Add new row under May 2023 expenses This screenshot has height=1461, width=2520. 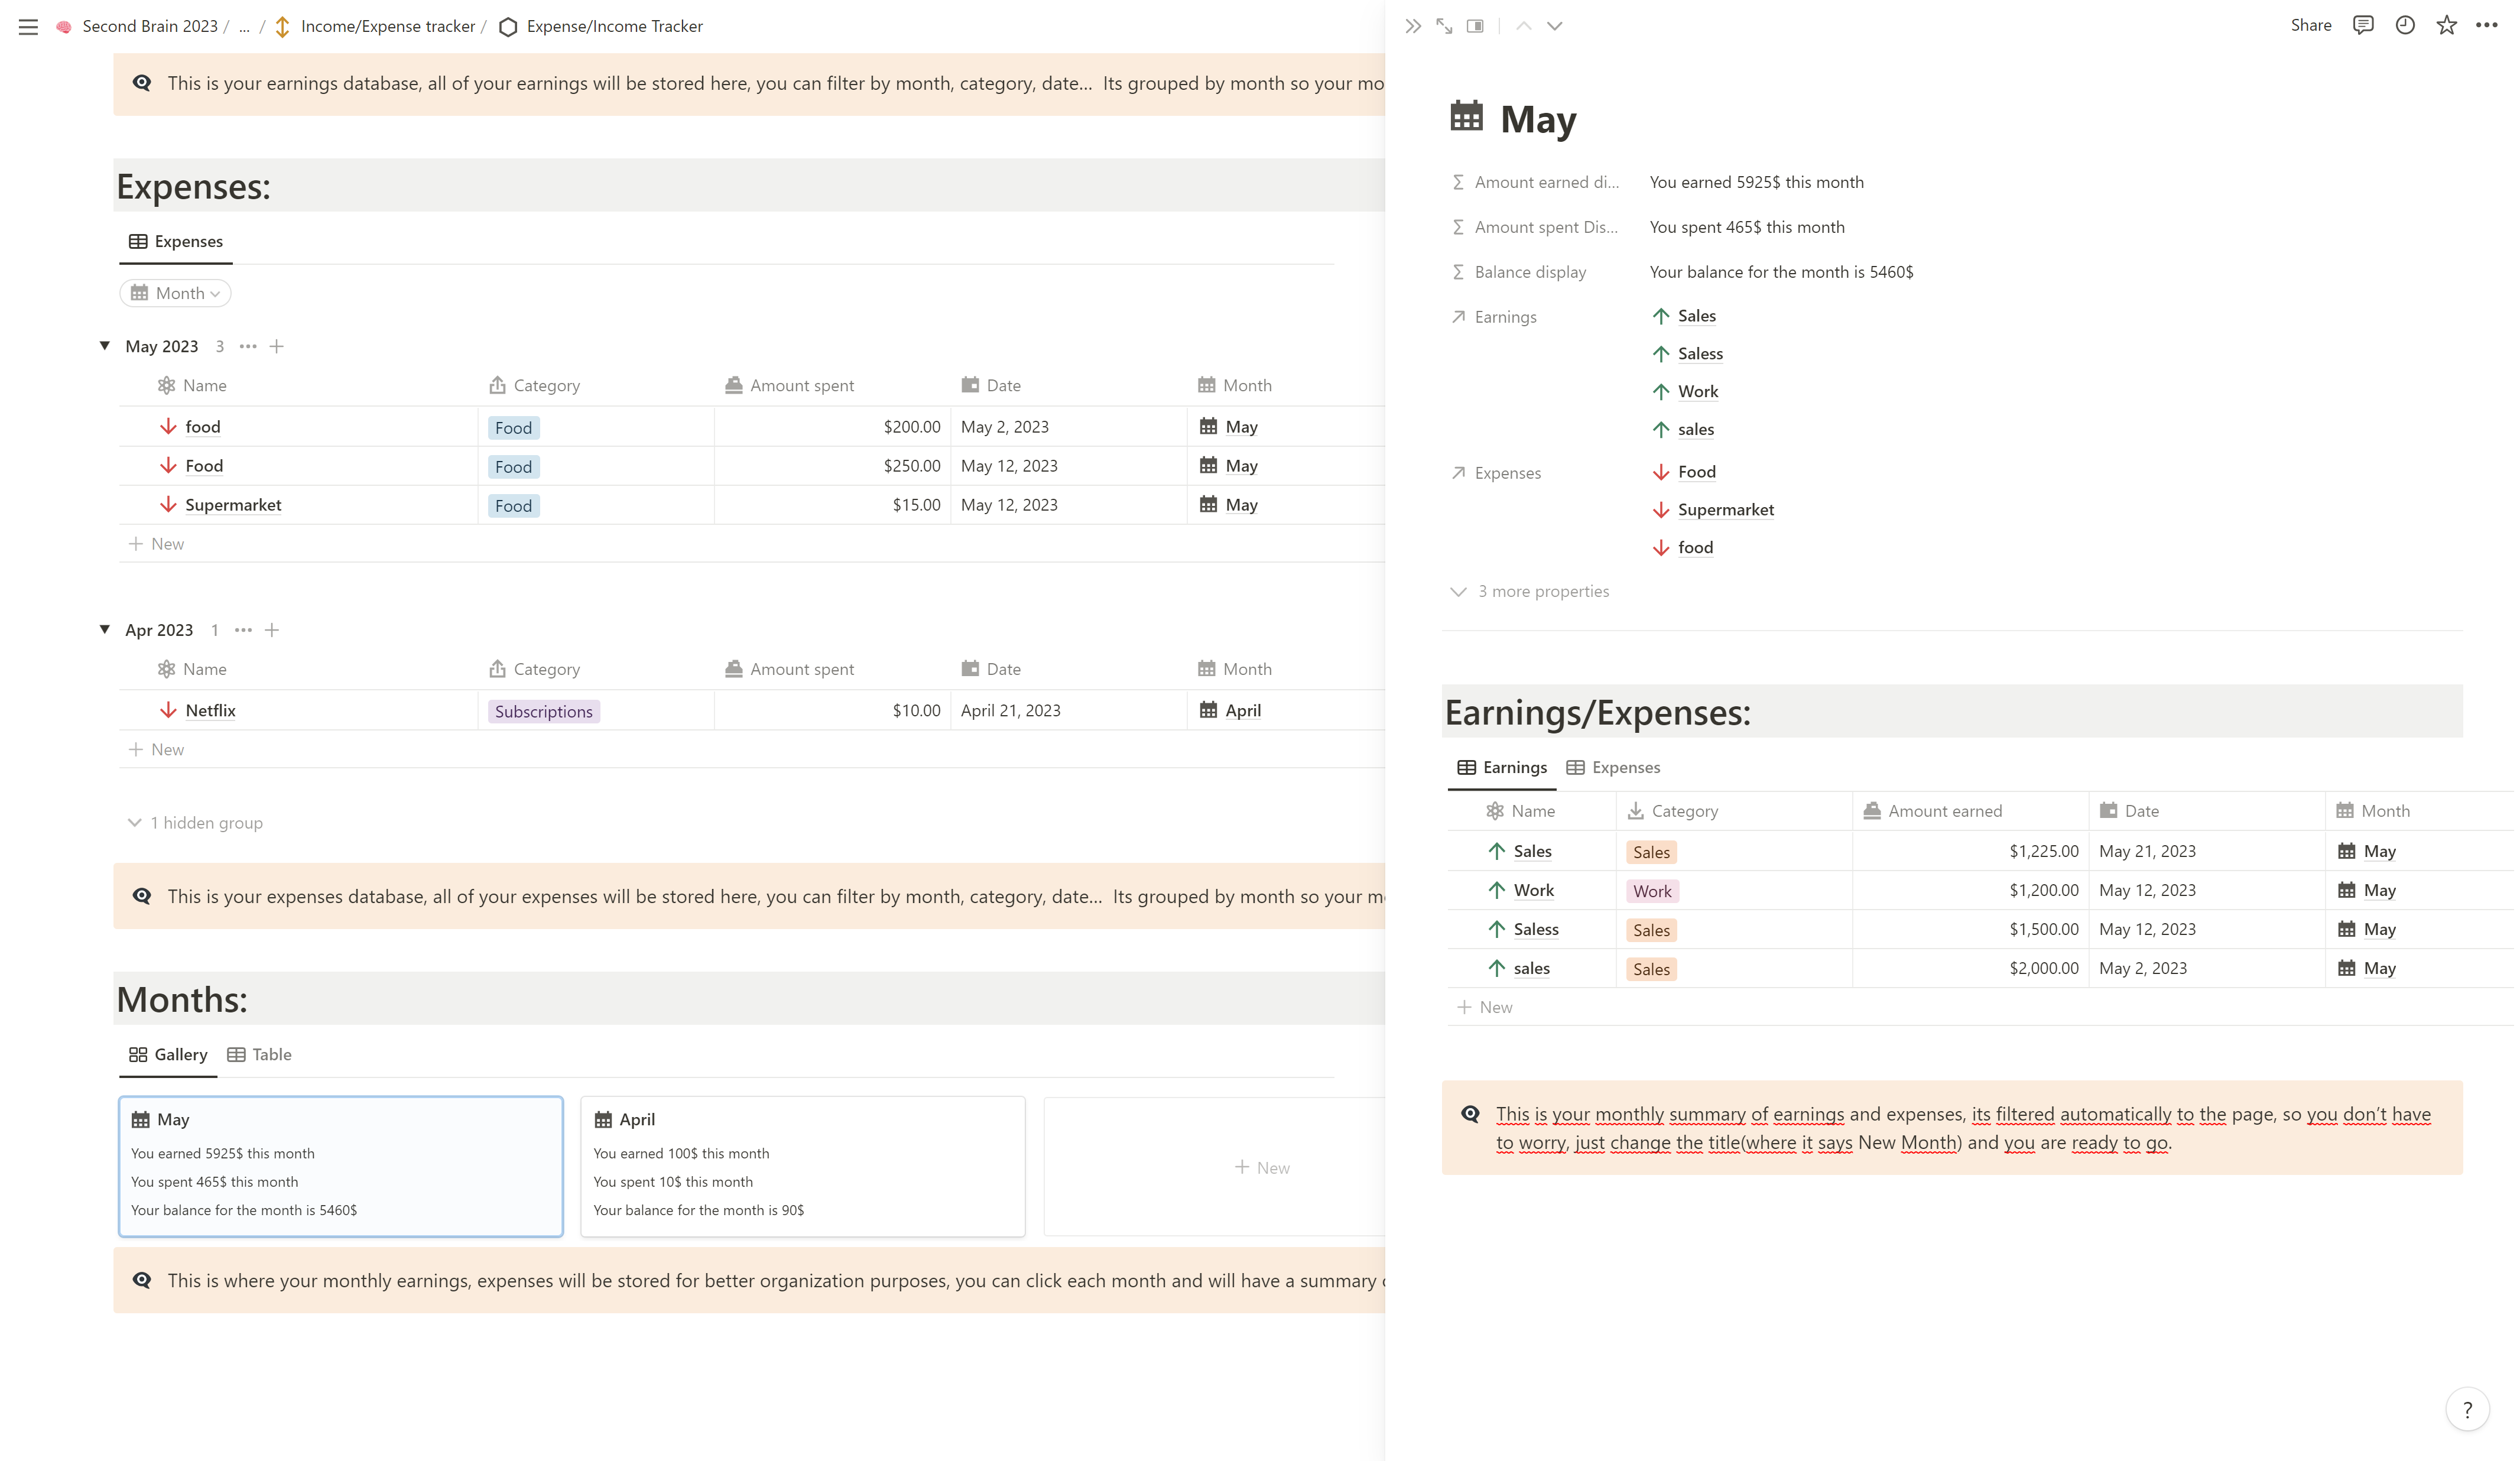[157, 544]
